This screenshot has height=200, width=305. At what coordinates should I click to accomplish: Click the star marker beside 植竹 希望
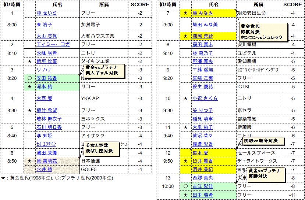pyautogui.click(x=29, y=110)
